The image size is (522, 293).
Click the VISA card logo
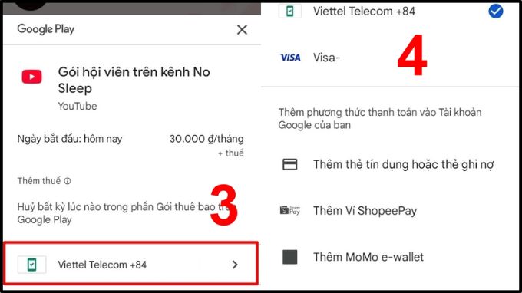pyautogui.click(x=290, y=58)
